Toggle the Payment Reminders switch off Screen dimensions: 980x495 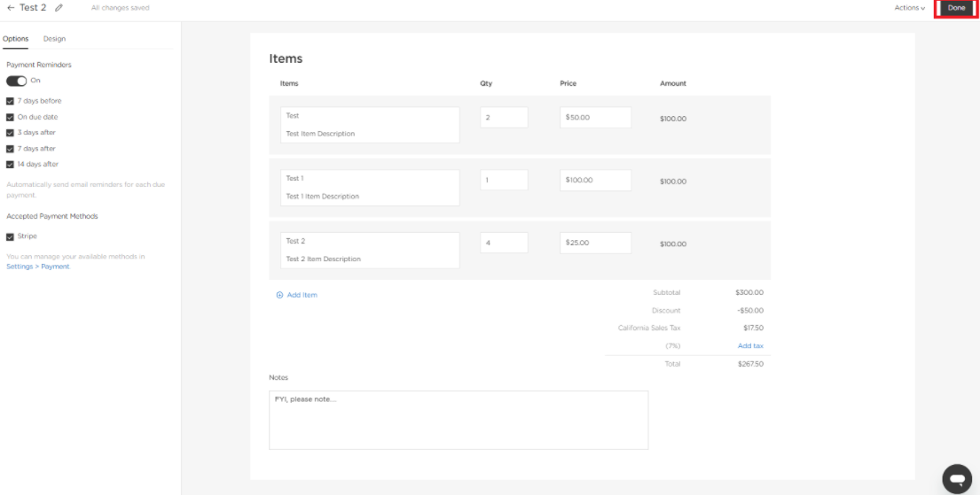[x=16, y=81]
